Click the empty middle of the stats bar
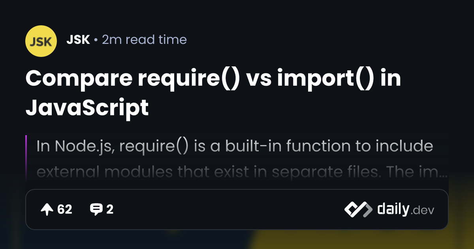474x249 pixels. (x=229, y=209)
